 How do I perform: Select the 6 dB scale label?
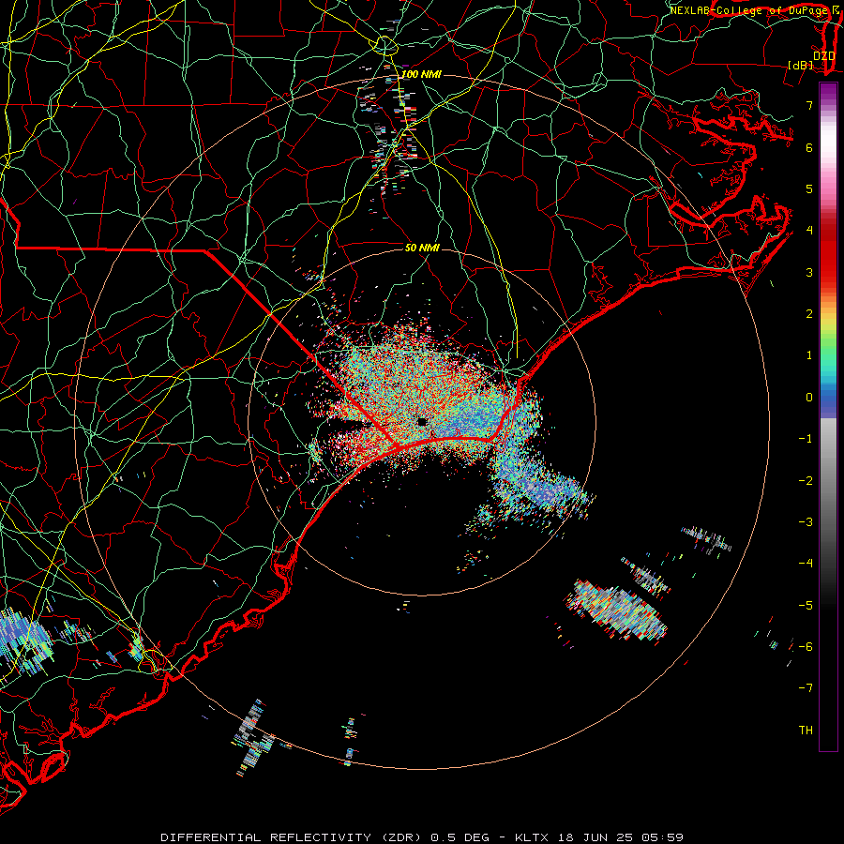809,147
